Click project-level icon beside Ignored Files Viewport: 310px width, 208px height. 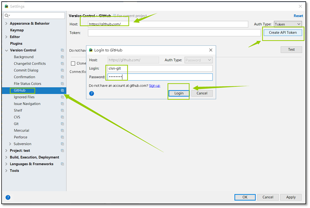[63, 97]
